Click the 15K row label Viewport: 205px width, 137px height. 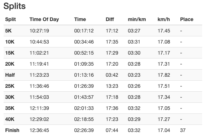pyautogui.click(x=10, y=53)
